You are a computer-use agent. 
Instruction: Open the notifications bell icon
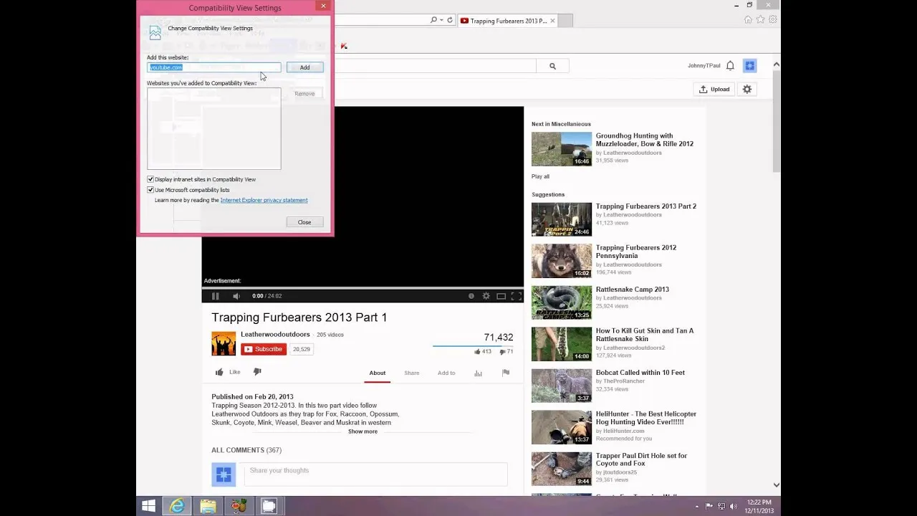730,66
